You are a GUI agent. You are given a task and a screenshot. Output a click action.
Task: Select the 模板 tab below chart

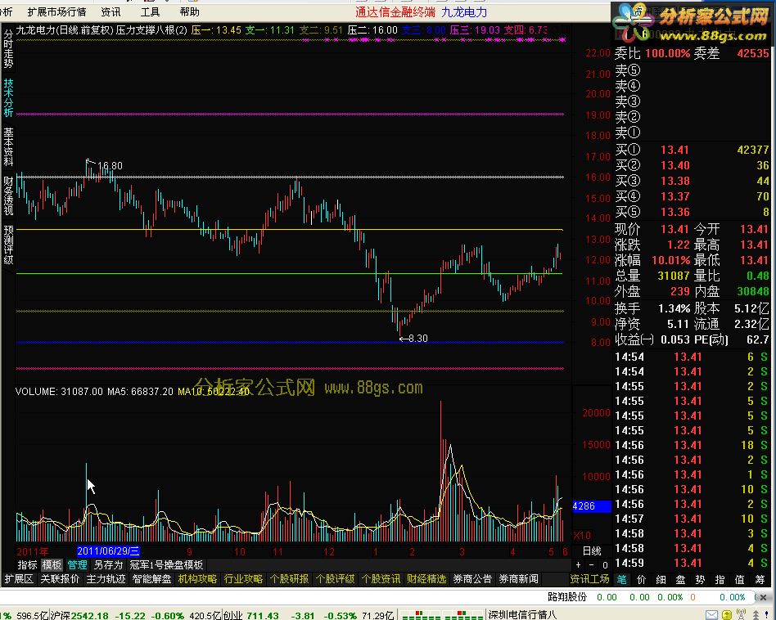52,564
